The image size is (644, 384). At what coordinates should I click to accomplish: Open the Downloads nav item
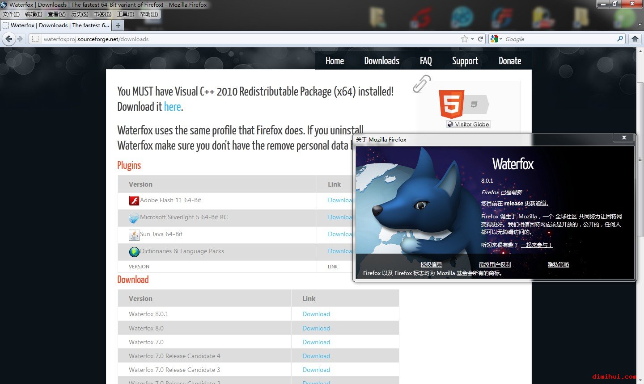(x=381, y=61)
